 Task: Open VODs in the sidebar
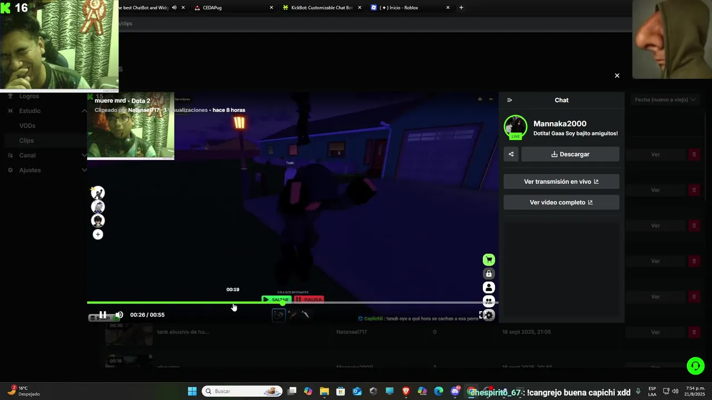tap(27, 126)
